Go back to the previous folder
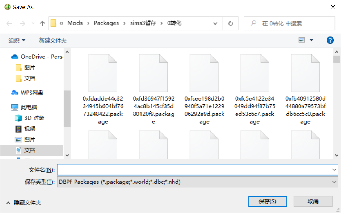Image resolution: width=341 pixels, height=213 pixels. click(9, 23)
